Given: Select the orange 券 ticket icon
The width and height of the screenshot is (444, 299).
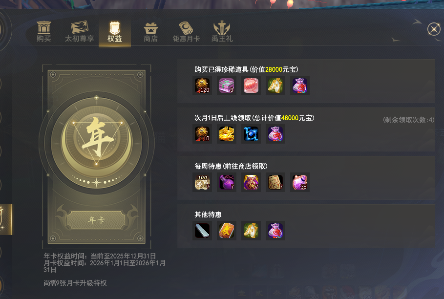Looking at the screenshot, I should [x=227, y=231].
